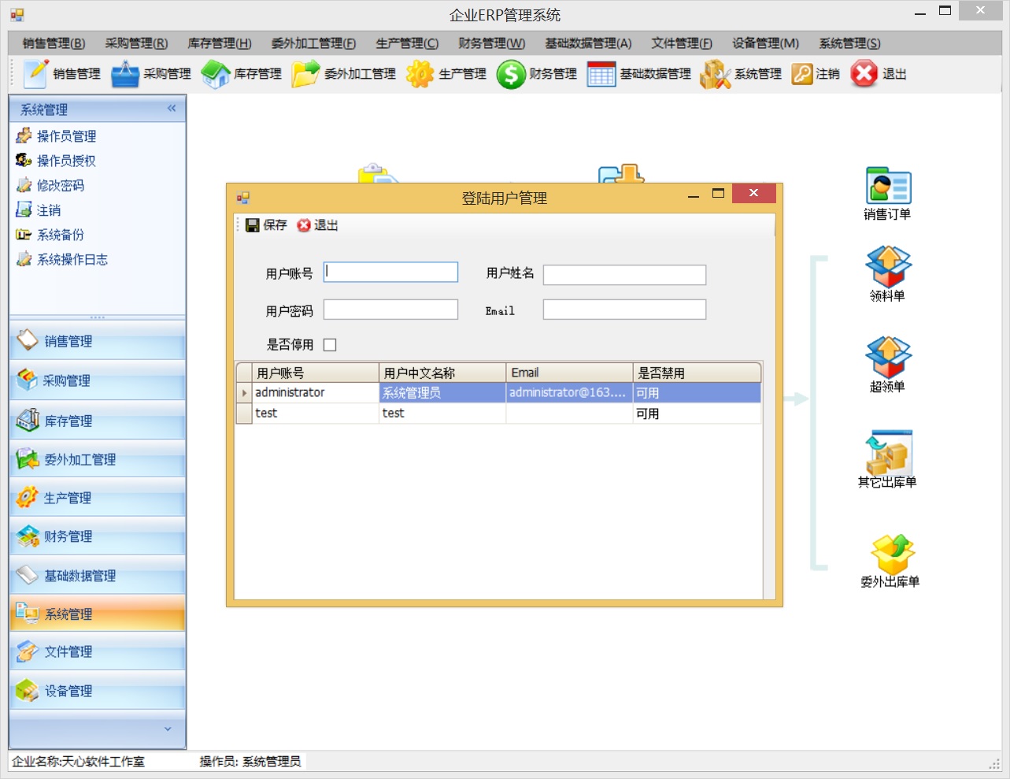Open 操作员授权 in the sidebar
The height and width of the screenshot is (779, 1010).
coord(66,161)
